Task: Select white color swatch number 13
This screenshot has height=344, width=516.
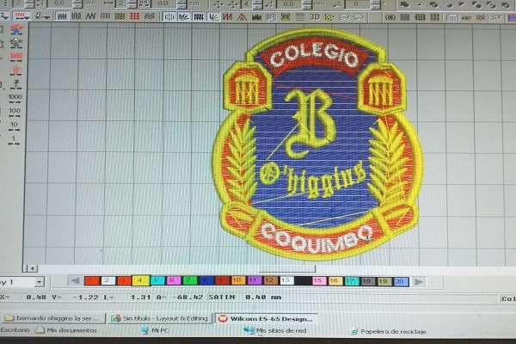Action: click(x=286, y=281)
